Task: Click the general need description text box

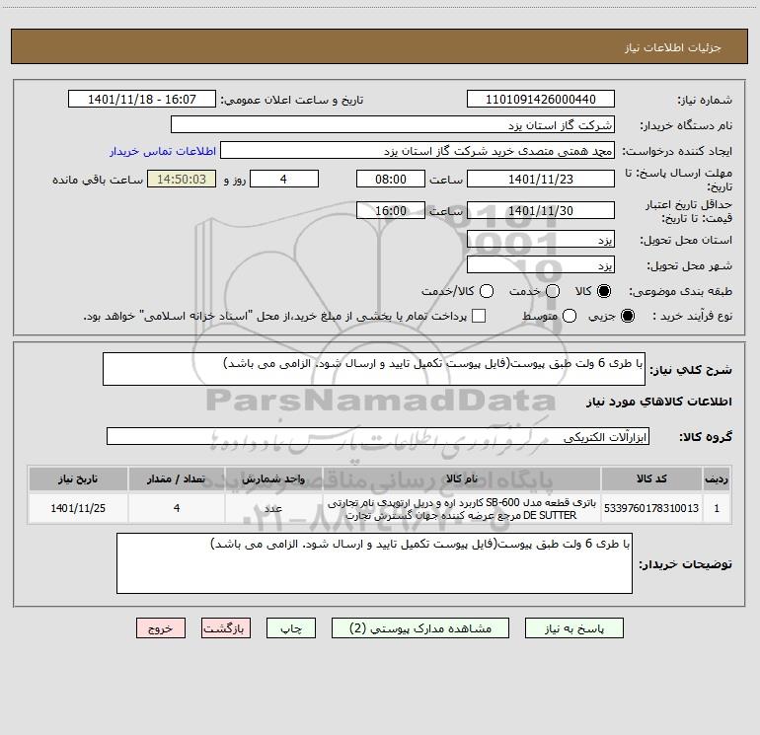Action: click(x=374, y=369)
